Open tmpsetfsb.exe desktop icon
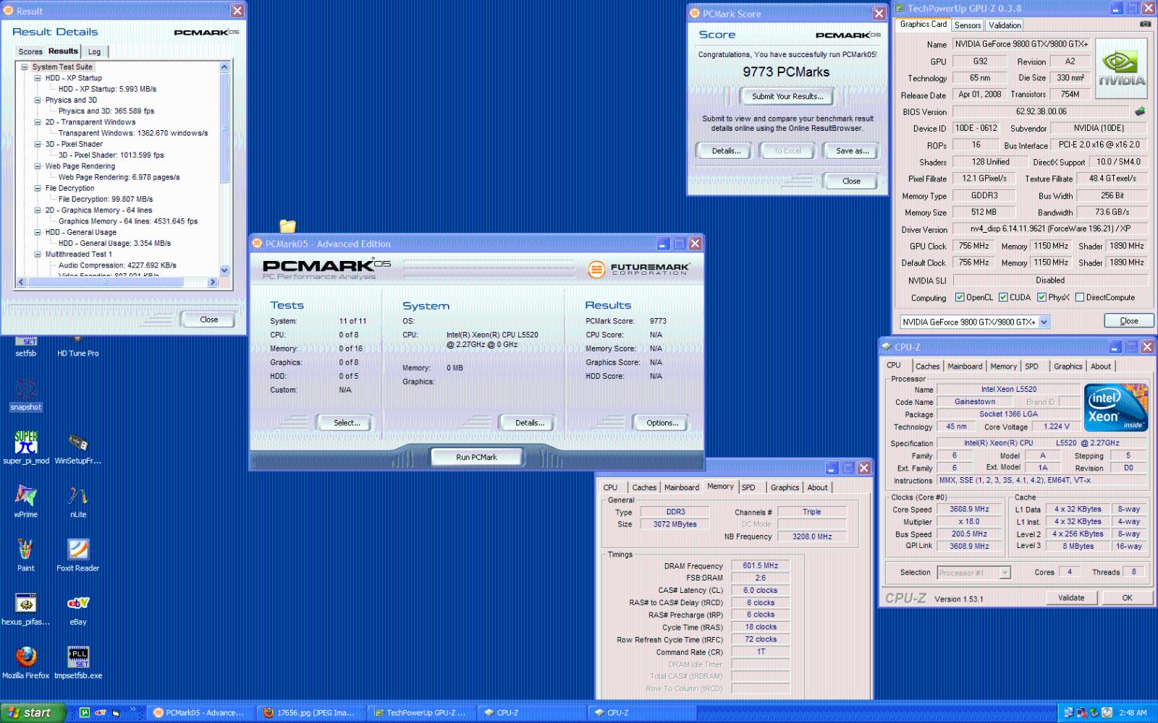This screenshot has width=1158, height=723. pos(77,662)
